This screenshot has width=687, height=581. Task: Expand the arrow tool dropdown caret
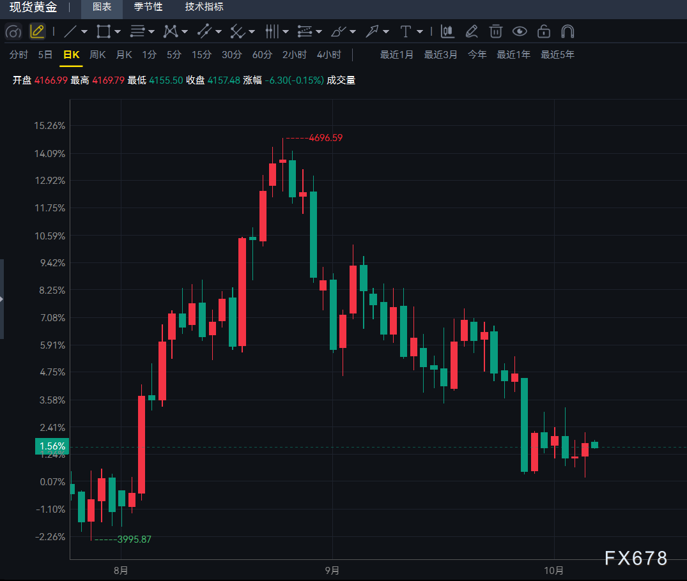coord(386,32)
